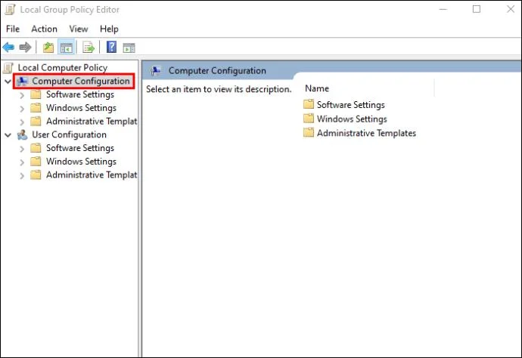Select Administrative Templates under Computer Configuration tree

(92, 122)
